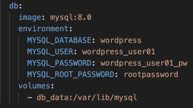Click the colon after db
Image resolution: width=193 pixels, height=108 pixels.
click(20, 6)
